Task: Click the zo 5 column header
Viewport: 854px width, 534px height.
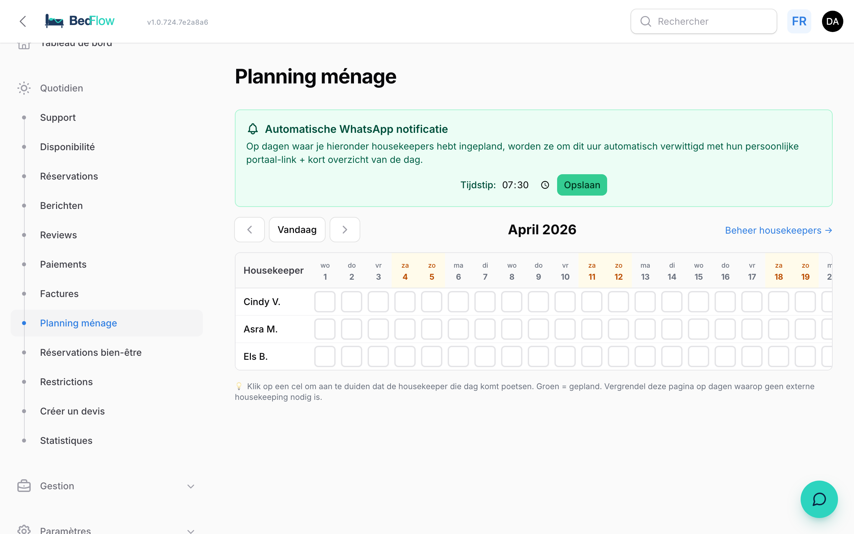Action: (x=432, y=271)
